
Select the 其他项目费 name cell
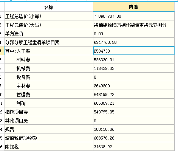coord(49,120)
